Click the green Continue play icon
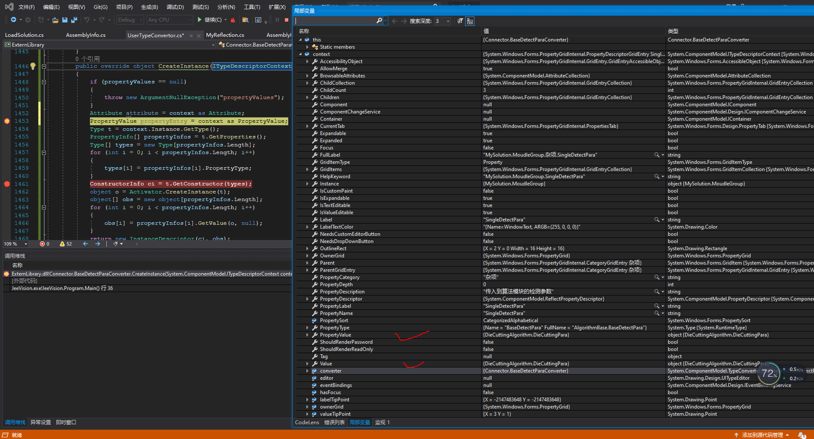This screenshot has width=814, height=439. (x=199, y=20)
